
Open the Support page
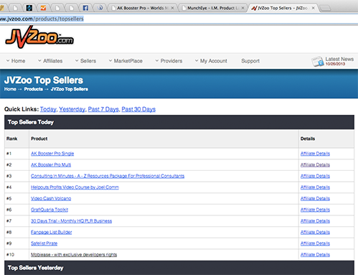pyautogui.click(x=250, y=61)
